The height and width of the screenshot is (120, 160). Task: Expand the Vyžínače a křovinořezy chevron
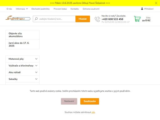(36, 66)
